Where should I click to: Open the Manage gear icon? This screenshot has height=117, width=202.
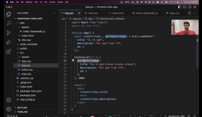click(9, 109)
